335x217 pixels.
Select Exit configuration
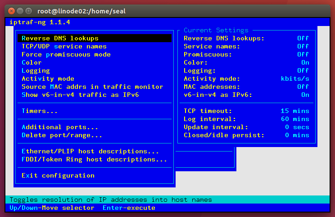pyautogui.click(x=58, y=176)
